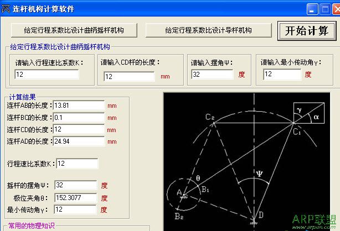Select 给定行程系数比设计导杆机构 button
Viewport: 340px width, 231px height.
click(208, 30)
